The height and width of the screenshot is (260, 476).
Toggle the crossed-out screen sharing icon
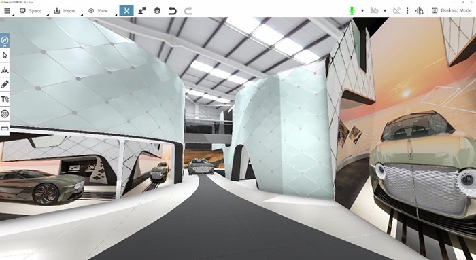396,11
